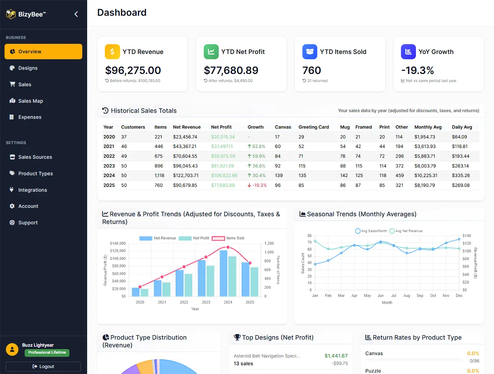Click the purple YoY Growth chart icon

point(408,52)
